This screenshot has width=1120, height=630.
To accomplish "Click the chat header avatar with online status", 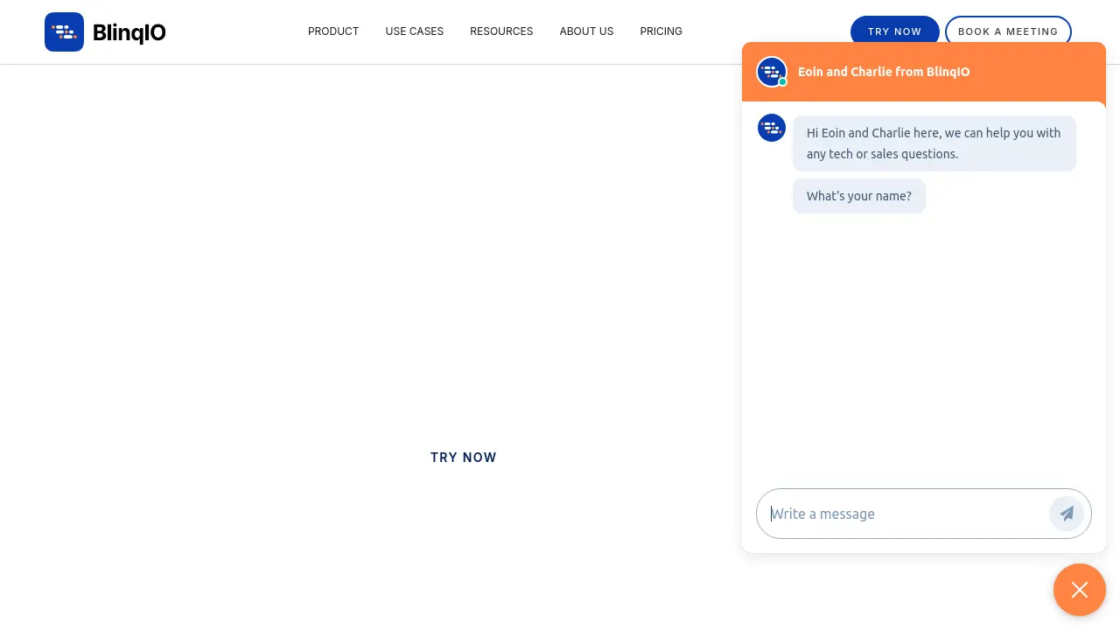I will pyautogui.click(x=772, y=72).
